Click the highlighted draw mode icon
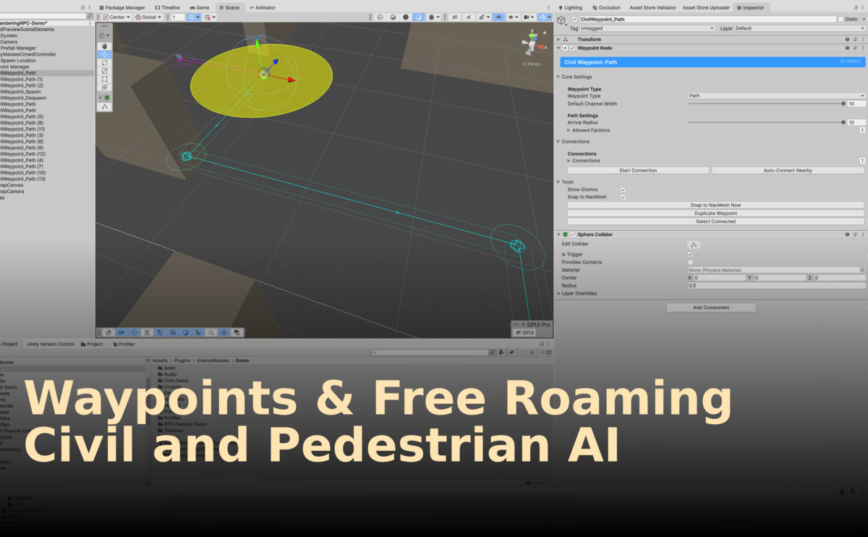This screenshot has height=537, width=868. (419, 17)
